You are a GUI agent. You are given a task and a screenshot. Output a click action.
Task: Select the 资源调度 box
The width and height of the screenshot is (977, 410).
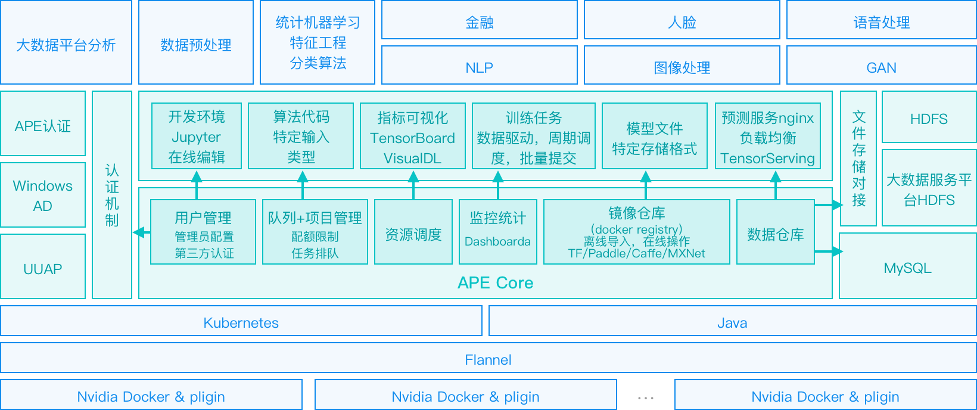click(x=413, y=232)
